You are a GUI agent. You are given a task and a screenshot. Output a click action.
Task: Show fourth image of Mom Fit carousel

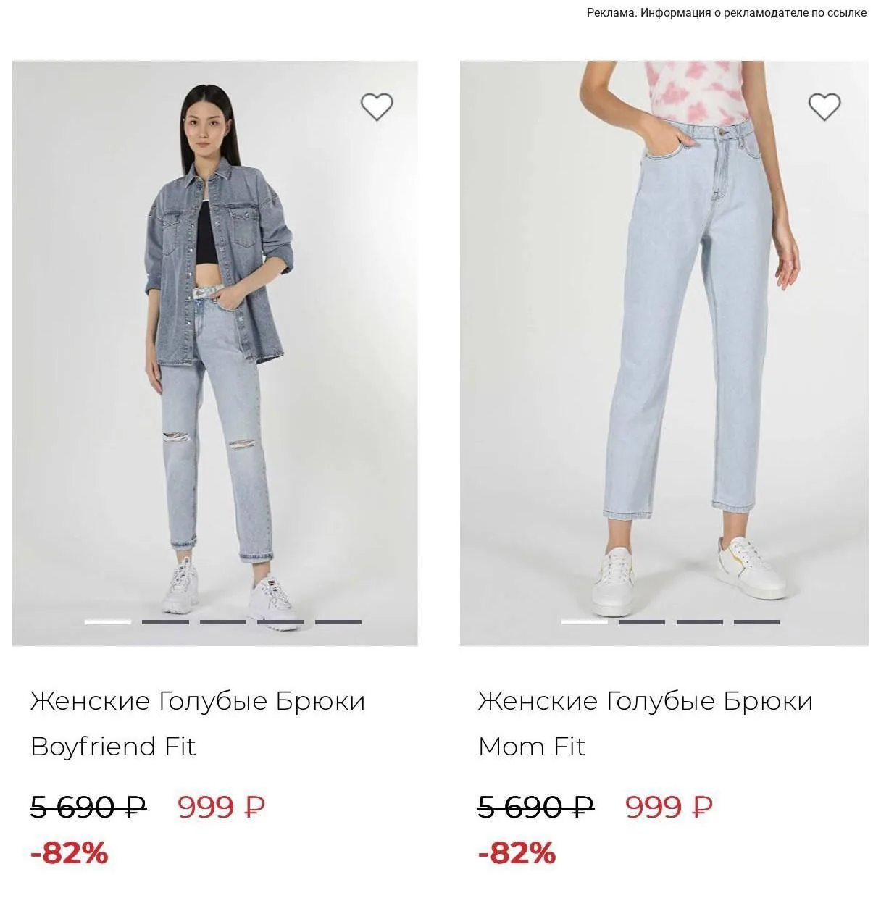pyautogui.click(x=757, y=621)
